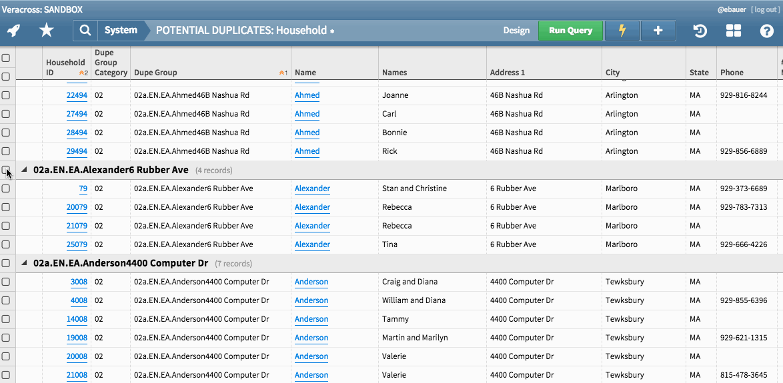Open the history clock icon

700,31
